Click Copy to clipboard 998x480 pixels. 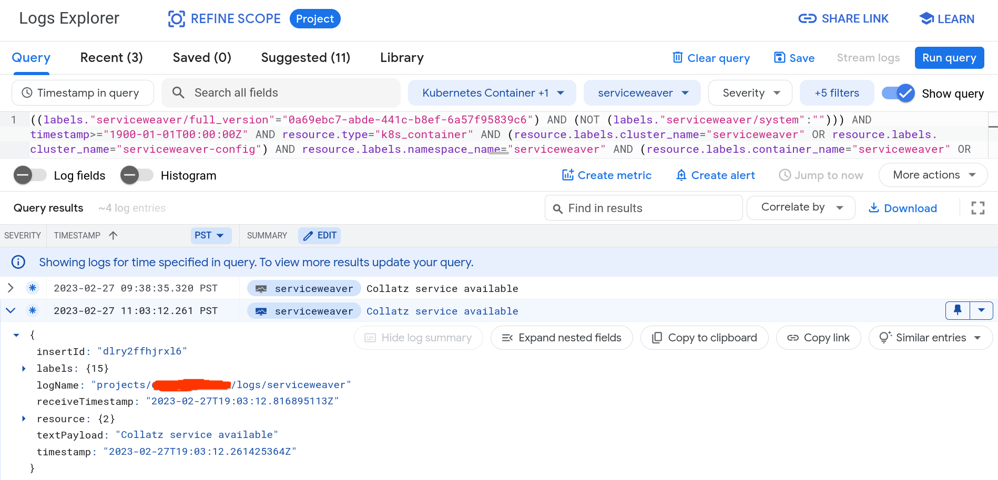tap(705, 338)
